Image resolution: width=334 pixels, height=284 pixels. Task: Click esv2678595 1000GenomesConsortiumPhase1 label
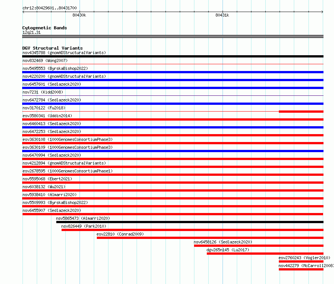tap(68, 171)
